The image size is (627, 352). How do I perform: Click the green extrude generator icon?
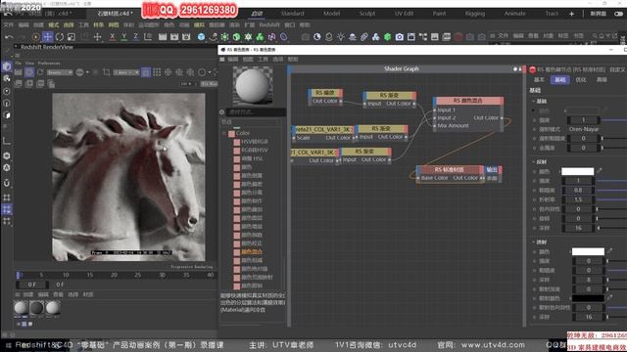click(x=236, y=37)
